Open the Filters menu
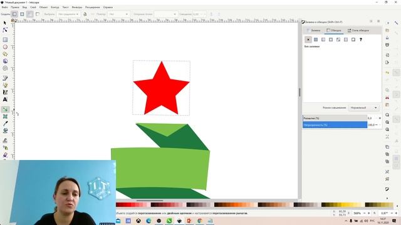Viewport: 401px width, 225px height. 76,7
